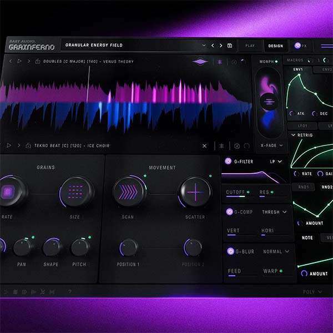Image resolution: width=333 pixels, height=333 pixels.
Task: Open help with the question mark icon
Action: pos(70,291)
